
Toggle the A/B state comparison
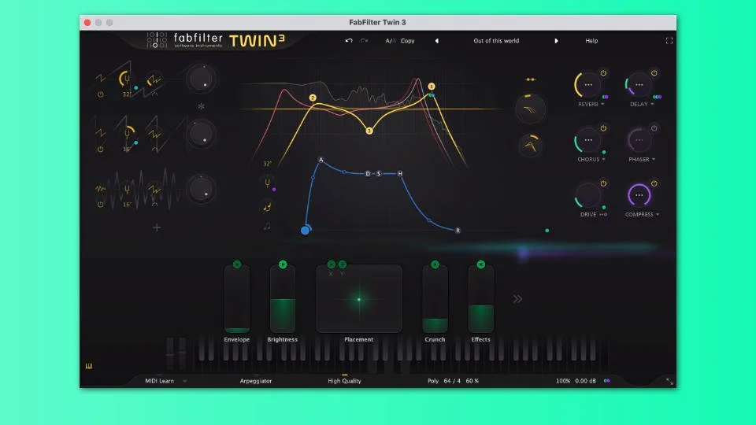[390, 41]
